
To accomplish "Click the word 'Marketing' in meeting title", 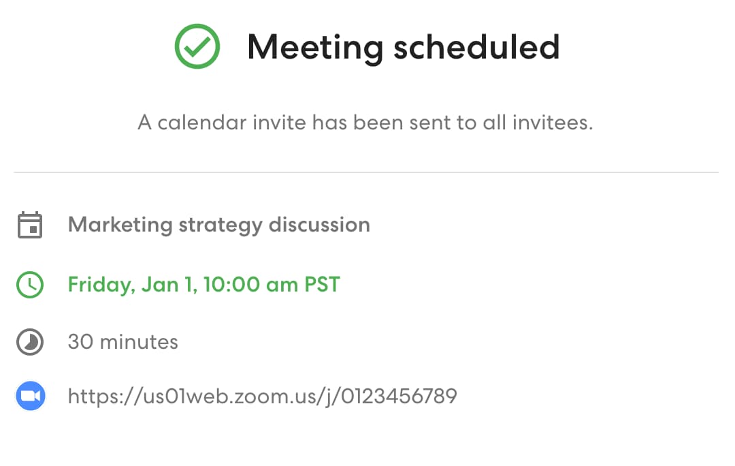I will (x=120, y=226).
